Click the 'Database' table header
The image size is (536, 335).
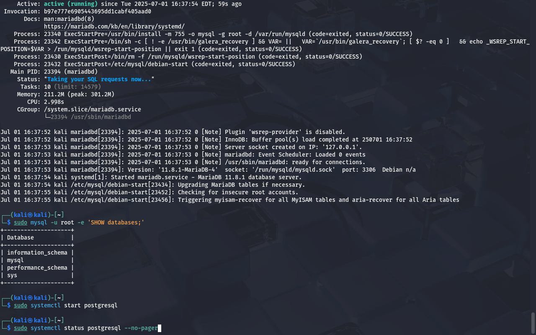point(21,237)
